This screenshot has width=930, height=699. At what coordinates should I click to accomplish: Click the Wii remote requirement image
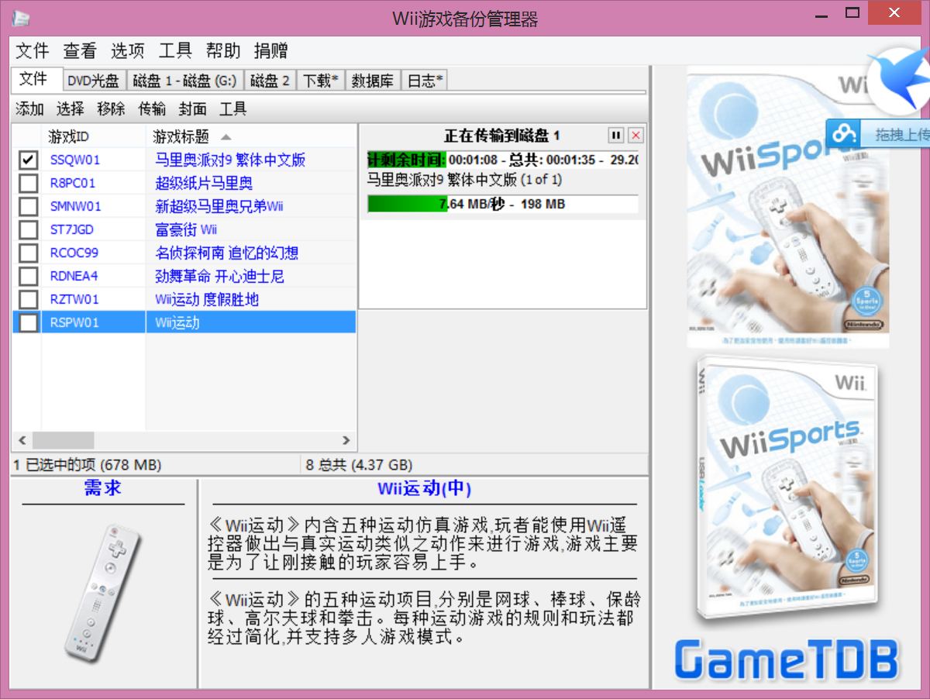[104, 594]
